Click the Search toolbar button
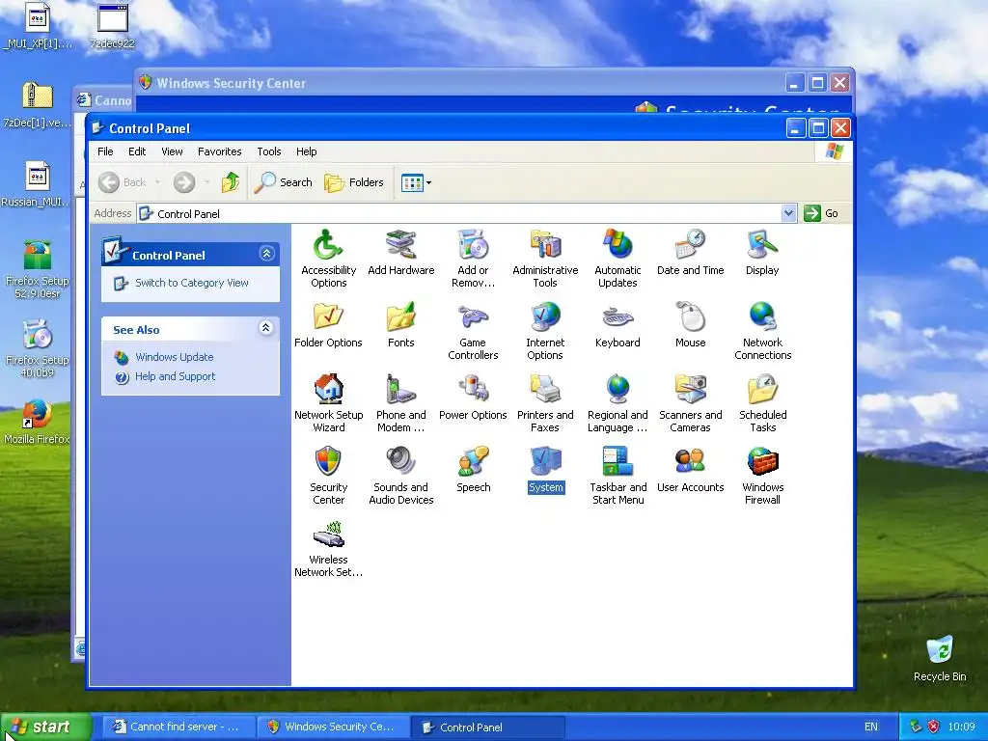The width and height of the screenshot is (988, 741). 284,182
